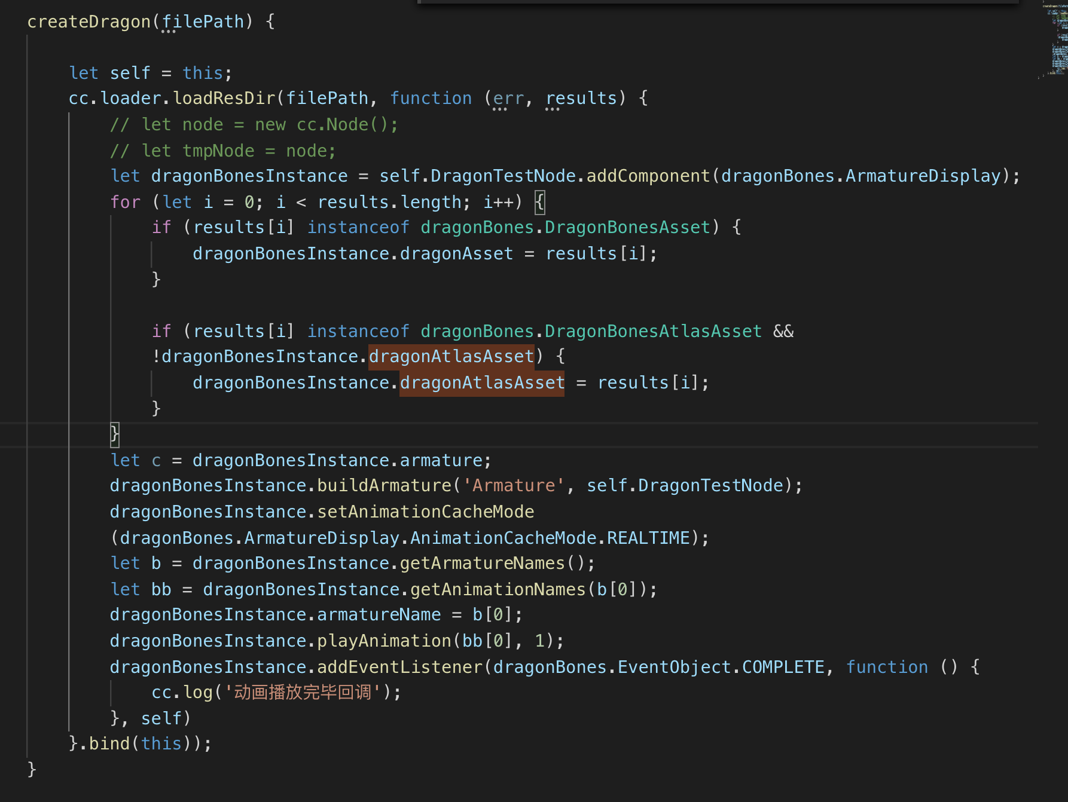The width and height of the screenshot is (1068, 802).
Task: Click the commented 'new cc.Node()' line
Action: coord(254,124)
